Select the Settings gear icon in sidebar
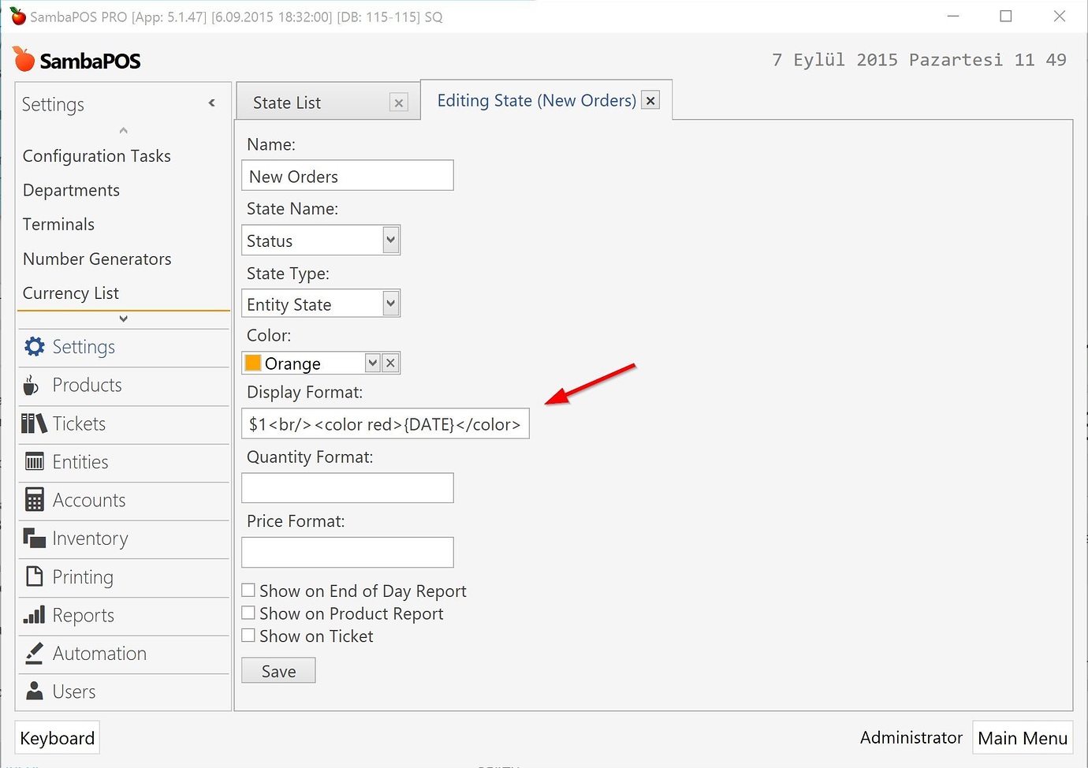The width and height of the screenshot is (1088, 768). click(x=35, y=346)
